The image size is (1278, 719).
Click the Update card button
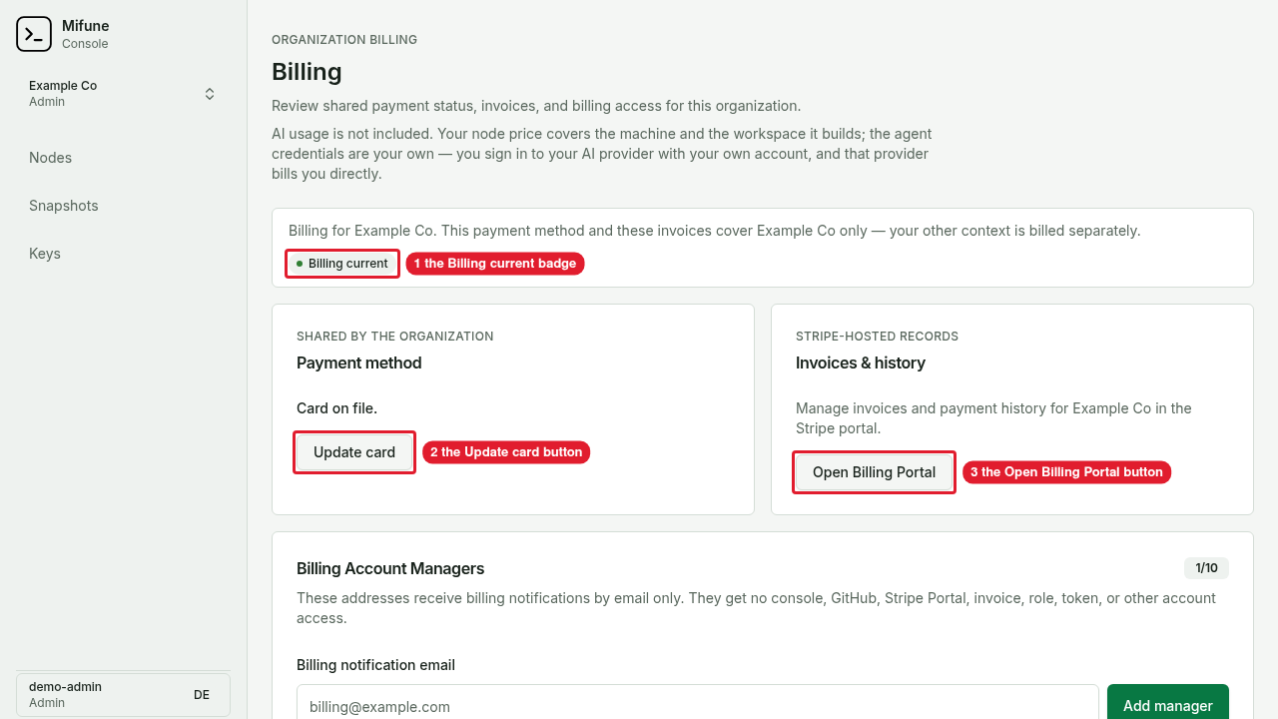point(354,452)
